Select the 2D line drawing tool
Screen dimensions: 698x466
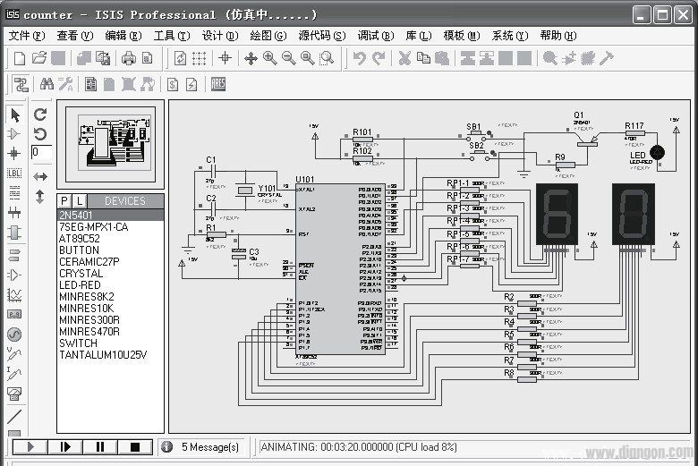tap(14, 417)
